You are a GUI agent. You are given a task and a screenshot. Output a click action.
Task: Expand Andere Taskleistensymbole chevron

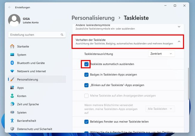pos(179,27)
